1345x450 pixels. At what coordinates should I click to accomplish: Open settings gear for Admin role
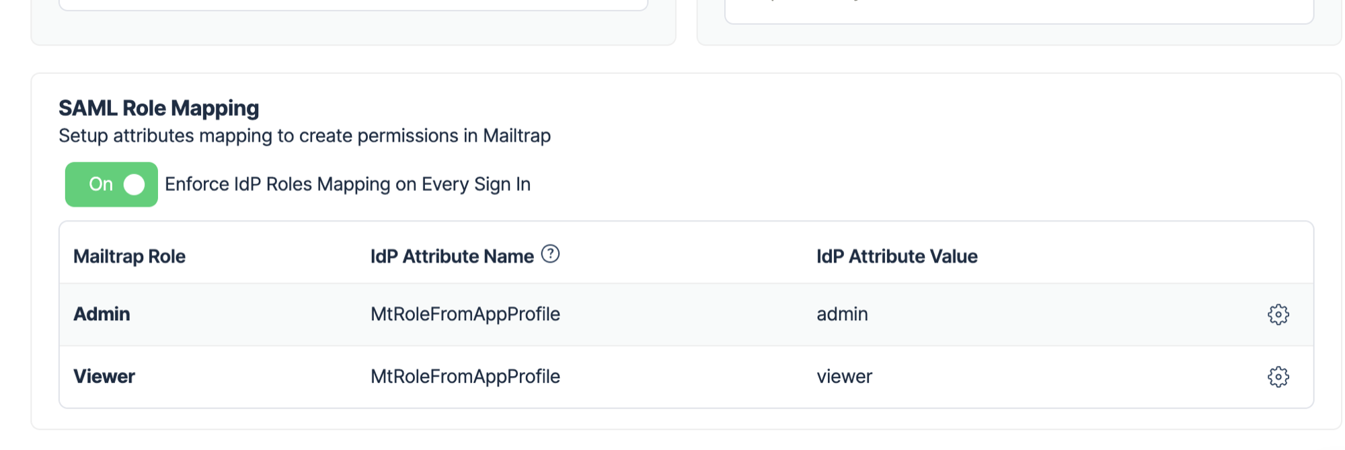[1278, 314]
